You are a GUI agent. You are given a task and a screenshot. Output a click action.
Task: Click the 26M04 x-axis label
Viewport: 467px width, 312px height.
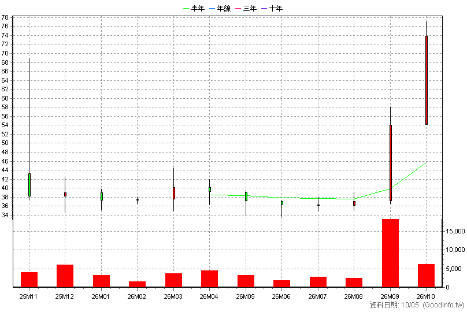click(209, 296)
